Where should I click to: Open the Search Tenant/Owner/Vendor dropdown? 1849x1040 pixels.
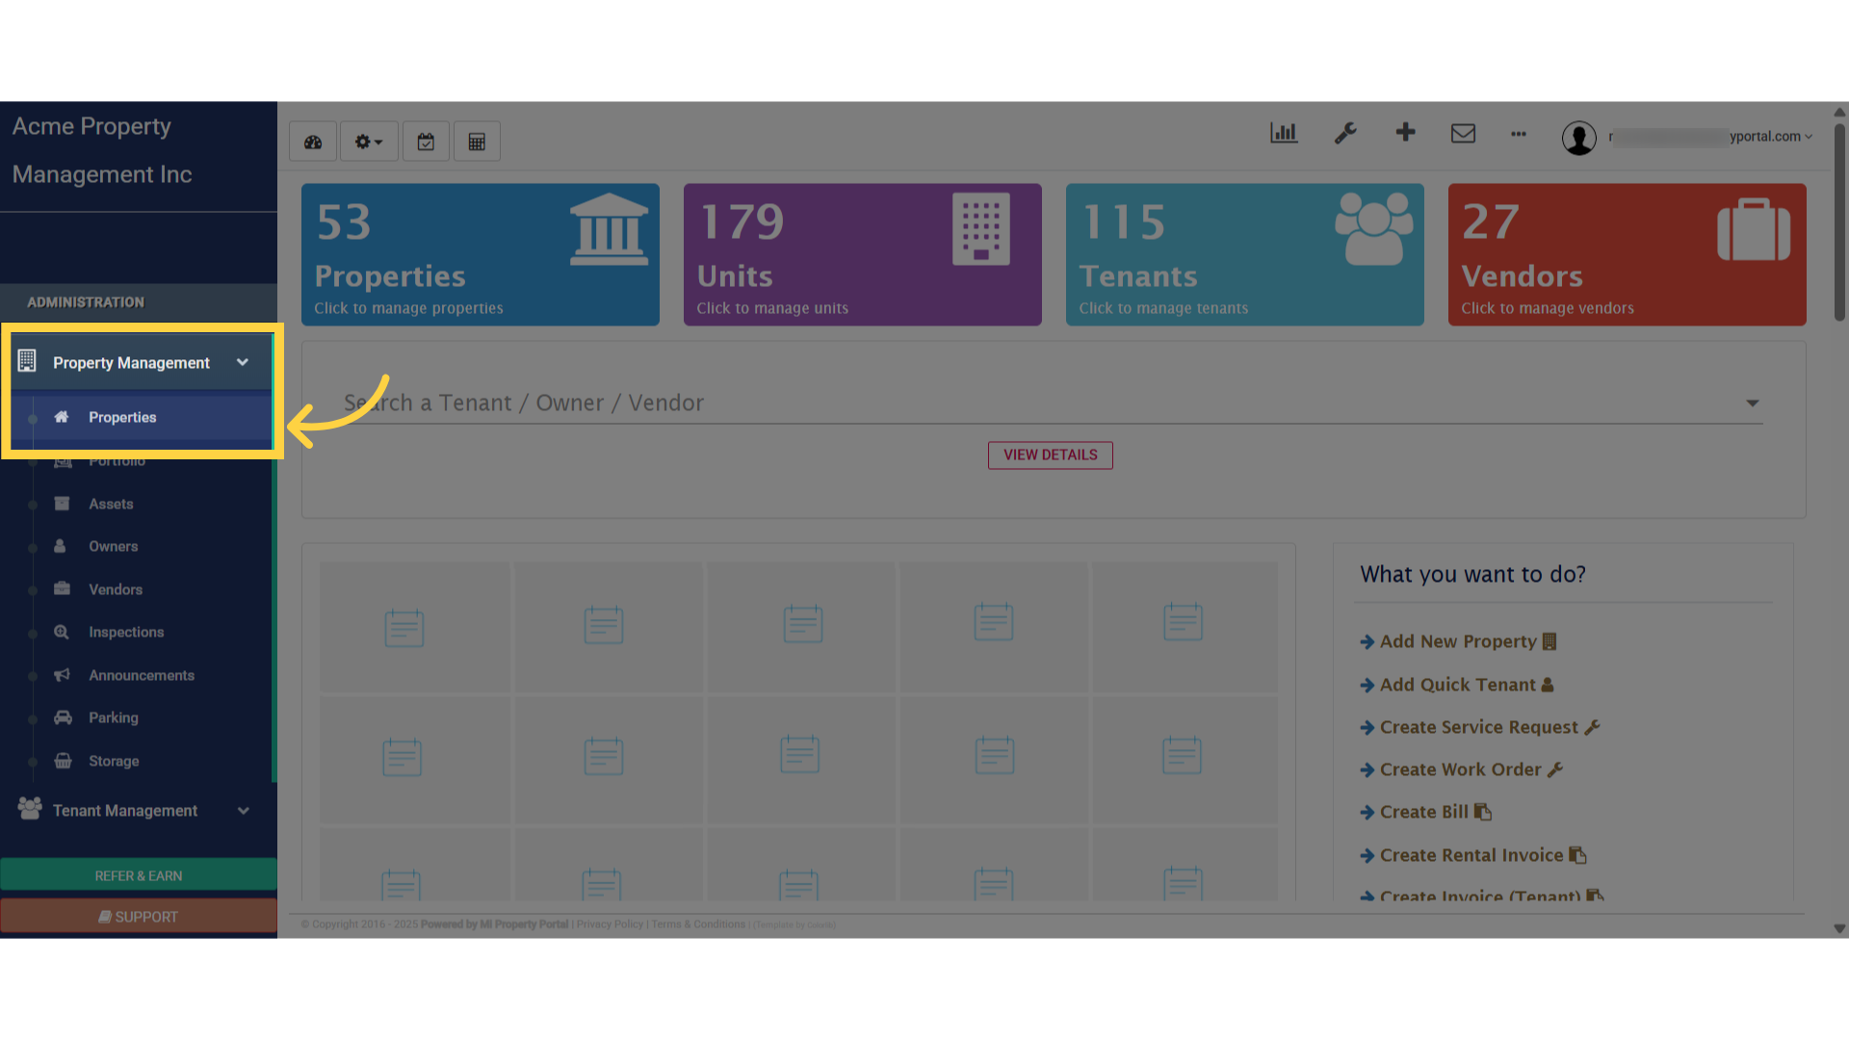click(x=1752, y=403)
